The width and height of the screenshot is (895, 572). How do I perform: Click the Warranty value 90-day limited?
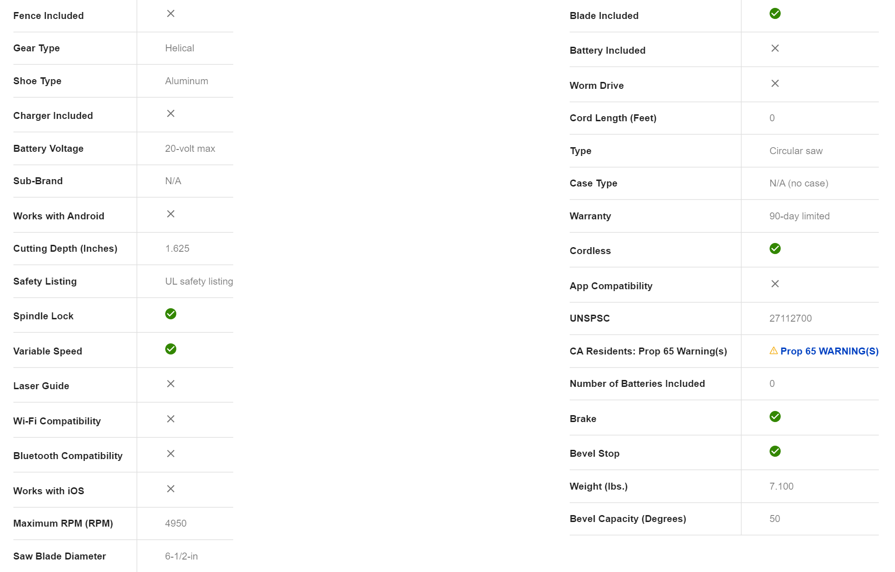click(799, 216)
